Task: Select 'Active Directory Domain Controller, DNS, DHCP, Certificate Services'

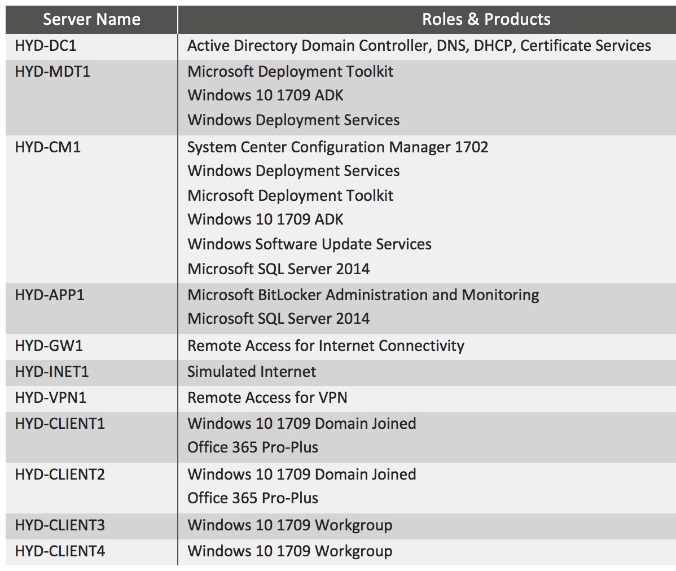Action: [x=419, y=46]
